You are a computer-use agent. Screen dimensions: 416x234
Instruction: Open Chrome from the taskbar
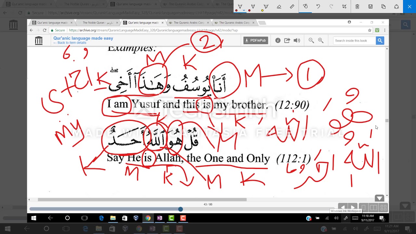148,218
